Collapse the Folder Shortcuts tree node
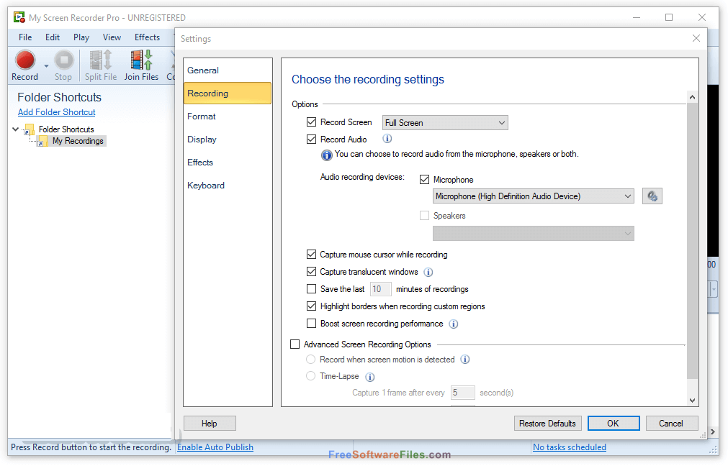 (15, 129)
